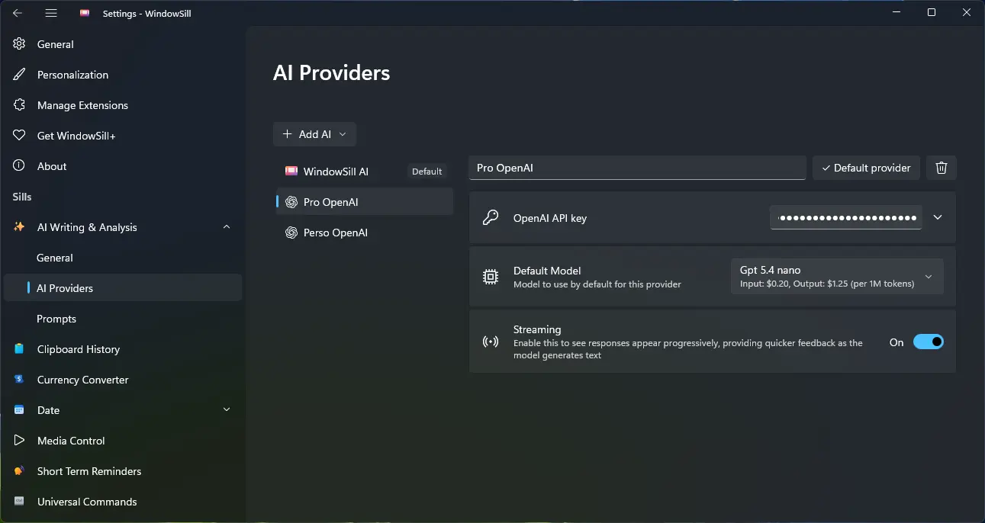Click the About info icon
The width and height of the screenshot is (985, 523).
[x=19, y=166]
